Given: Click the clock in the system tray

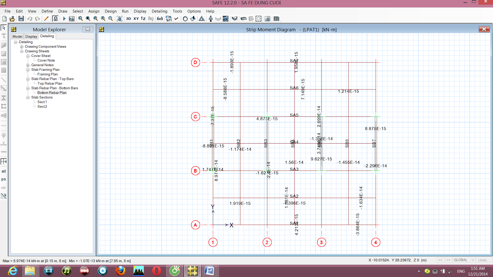Looking at the screenshot, I should pyautogui.click(x=478, y=271).
